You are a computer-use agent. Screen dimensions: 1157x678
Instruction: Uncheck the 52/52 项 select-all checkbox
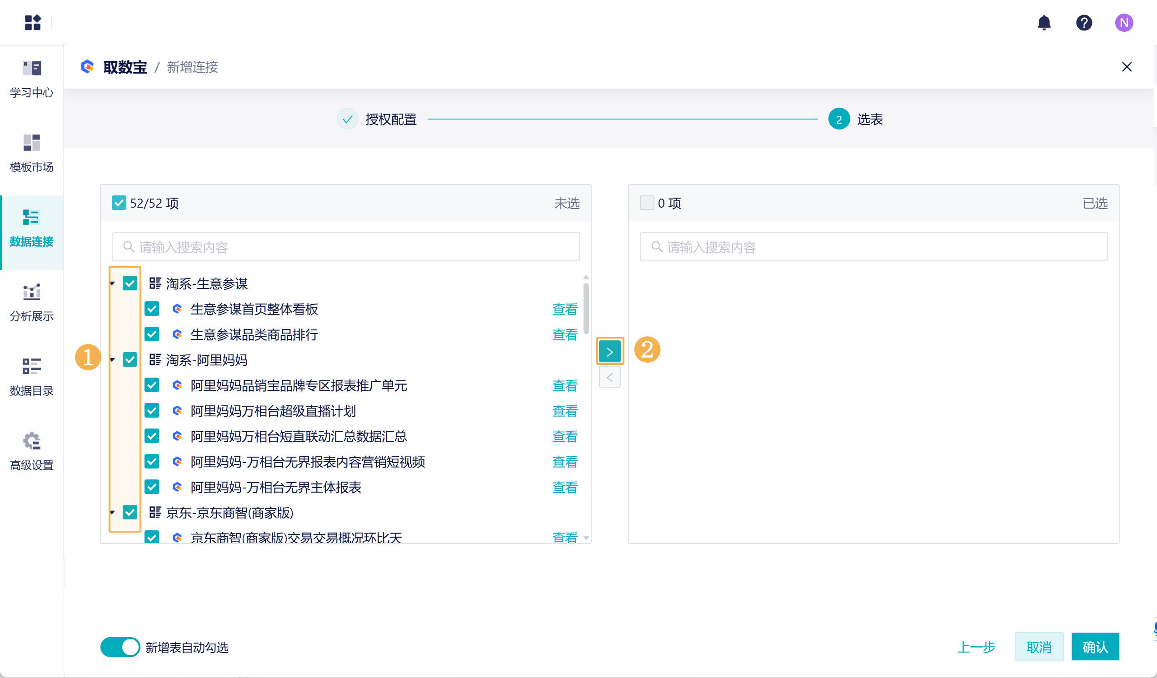tap(119, 203)
